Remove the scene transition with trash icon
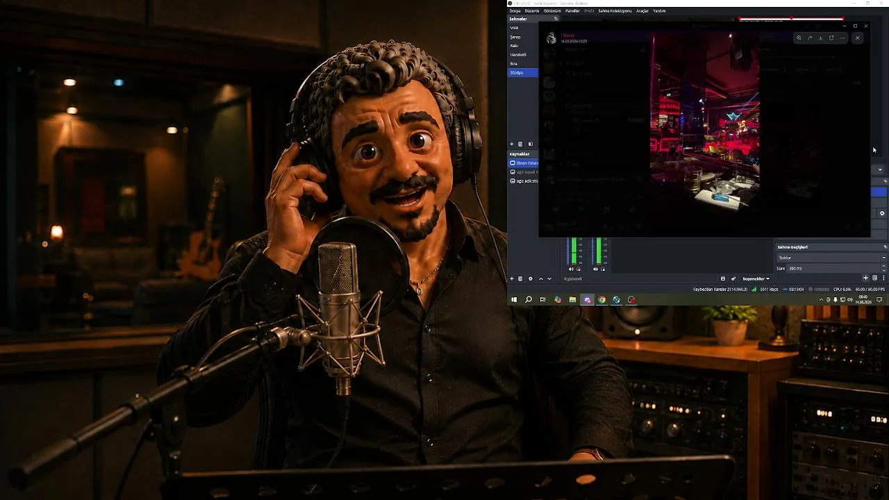 point(875,278)
